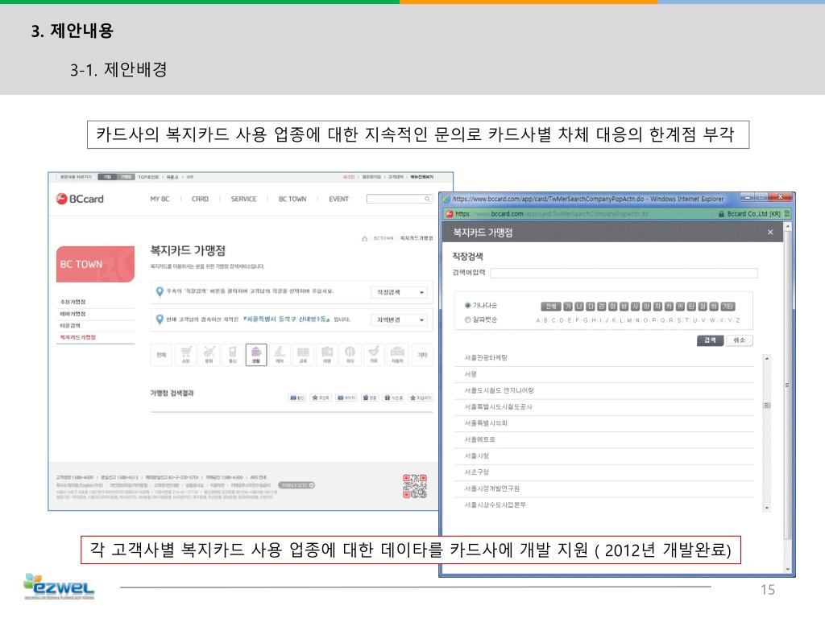
Task: Click the 기타 category button on BCcard page
Action: 422,355
